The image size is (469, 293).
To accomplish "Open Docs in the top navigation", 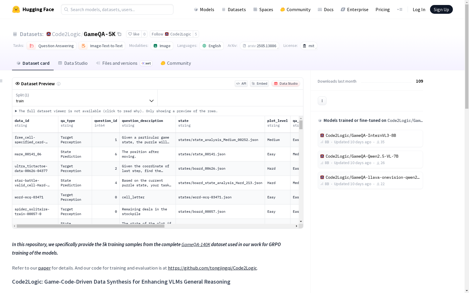I will coord(326,9).
